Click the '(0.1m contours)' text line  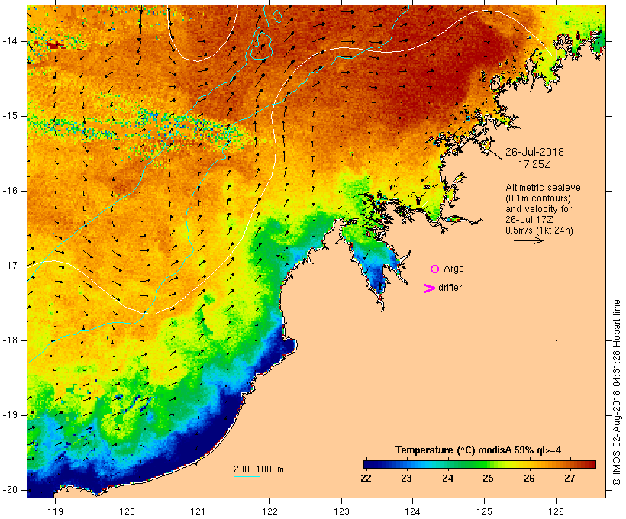point(538,198)
